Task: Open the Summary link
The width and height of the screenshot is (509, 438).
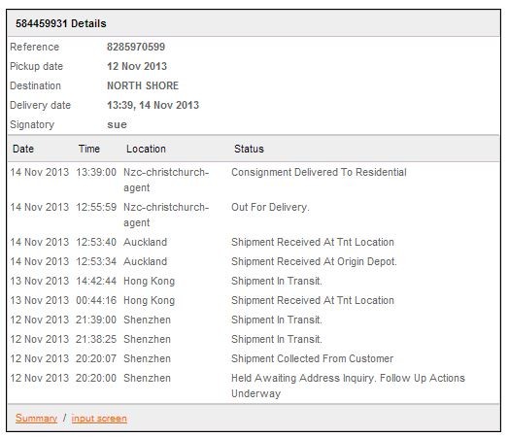Action: point(36,418)
